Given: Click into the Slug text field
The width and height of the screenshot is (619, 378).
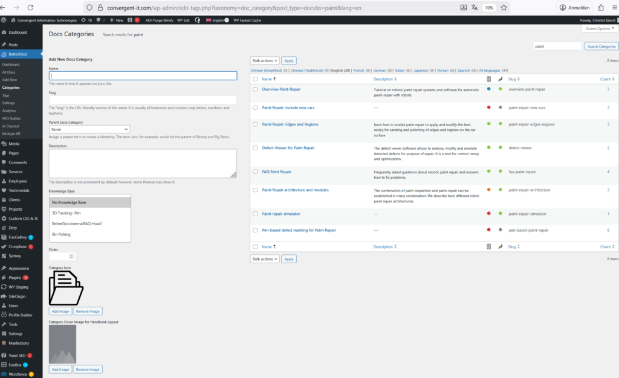Looking at the screenshot, I should [142, 100].
